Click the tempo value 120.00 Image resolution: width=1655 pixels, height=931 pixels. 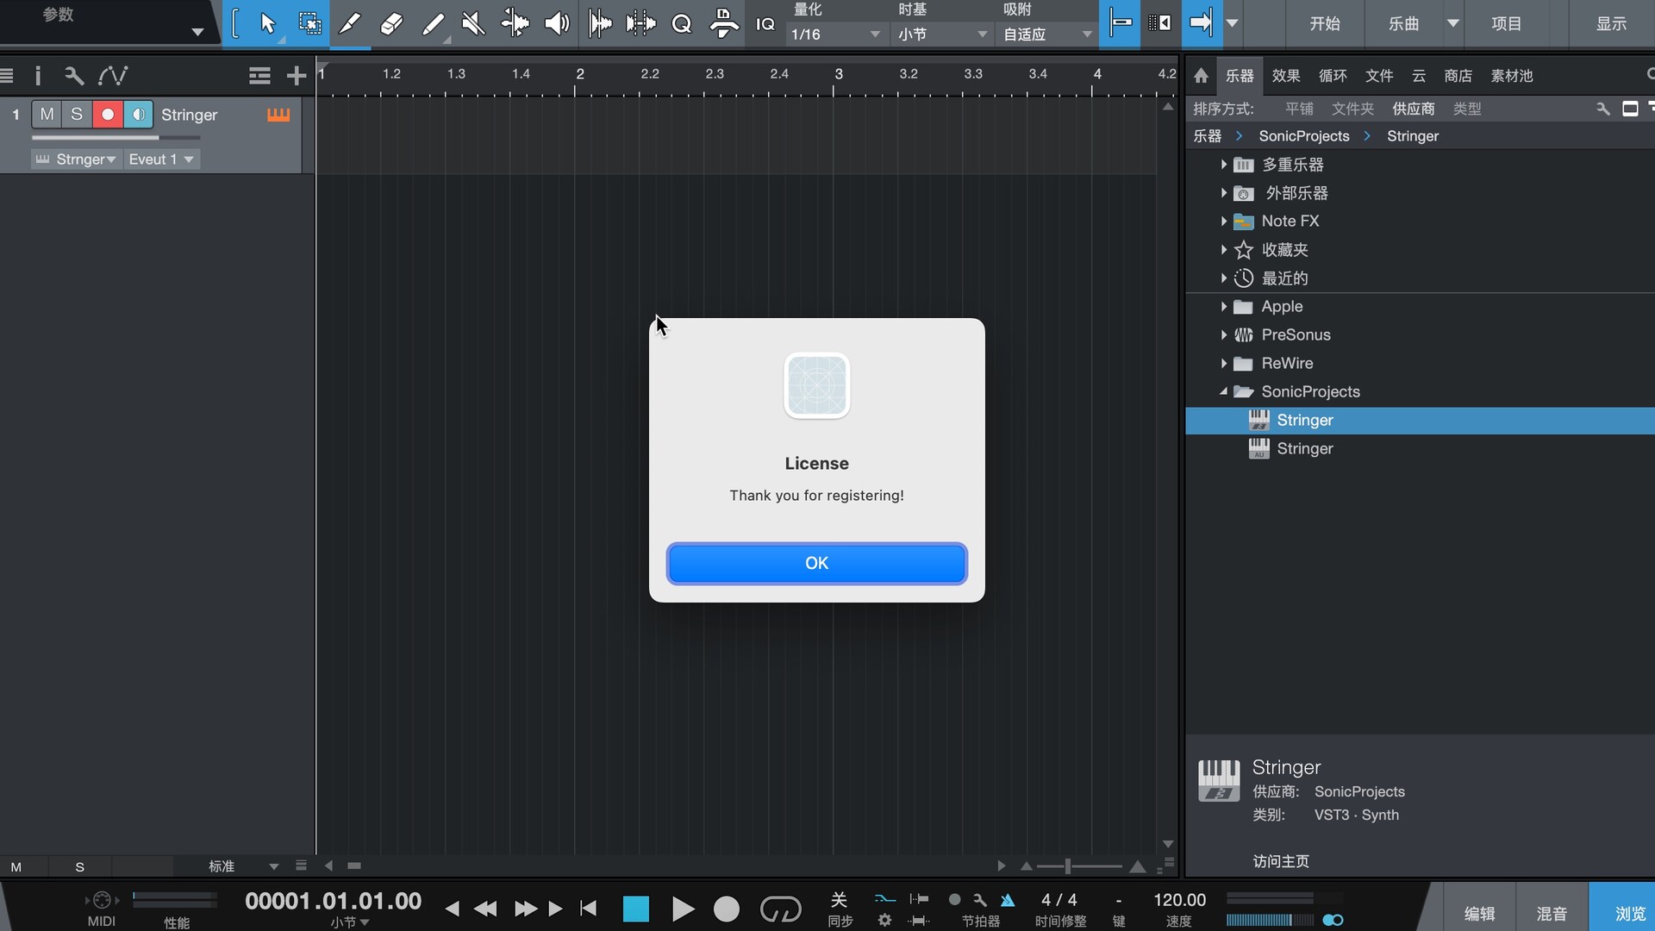coord(1179,900)
